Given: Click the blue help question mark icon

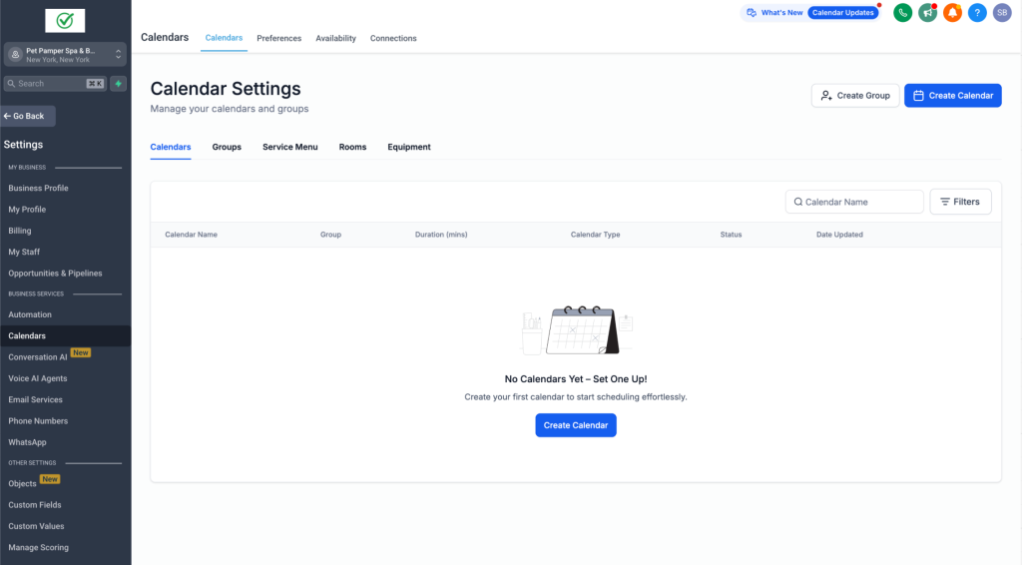Looking at the screenshot, I should click(x=977, y=12).
